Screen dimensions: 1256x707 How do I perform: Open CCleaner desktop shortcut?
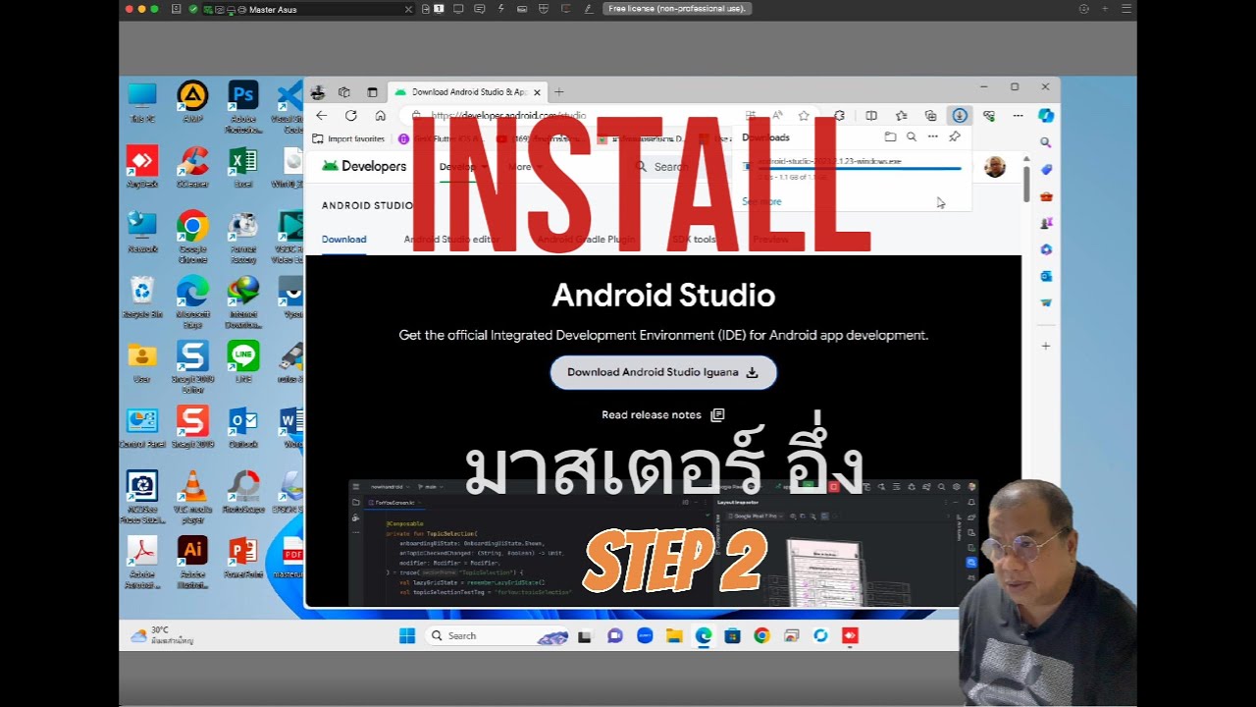pyautogui.click(x=192, y=167)
